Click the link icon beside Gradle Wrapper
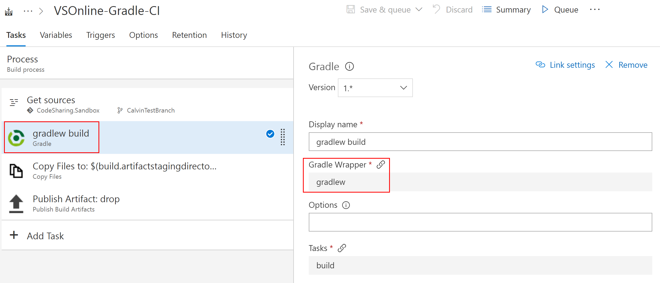 (381, 165)
